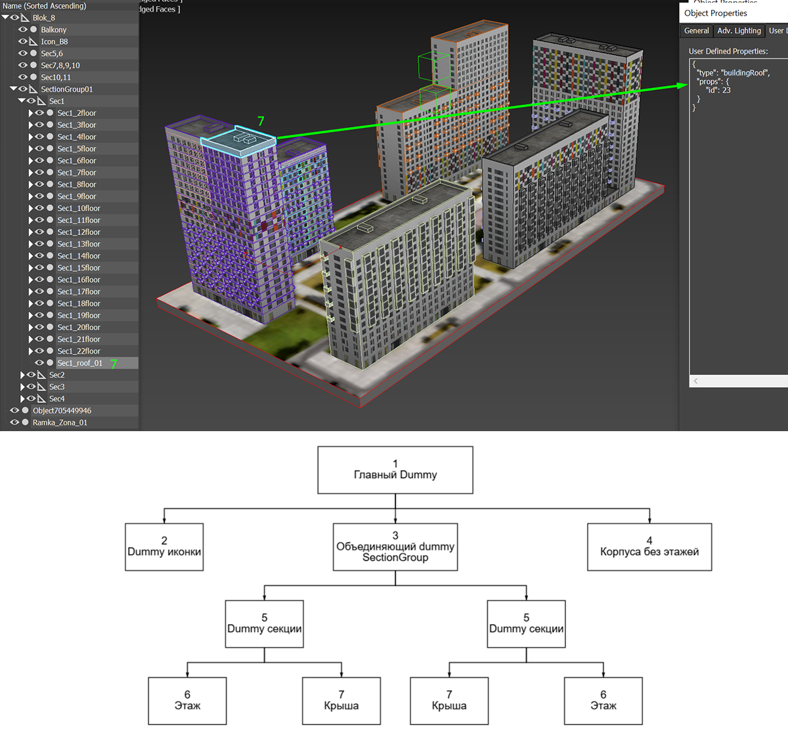788x735 pixels.
Task: Expand the Sec1_4floor node
Action: (31, 136)
